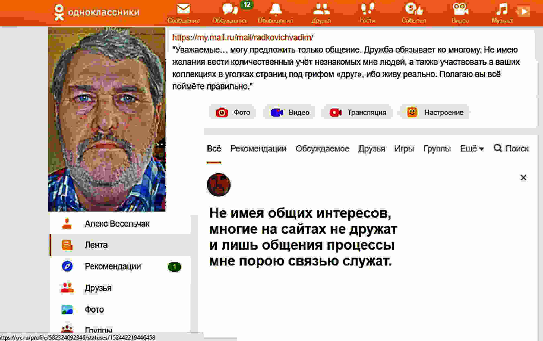The height and width of the screenshot is (341, 543).
Task: Click the одноклассники wordmark text
Action: (x=103, y=12)
